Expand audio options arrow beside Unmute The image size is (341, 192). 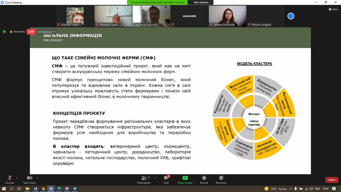coord(16,178)
